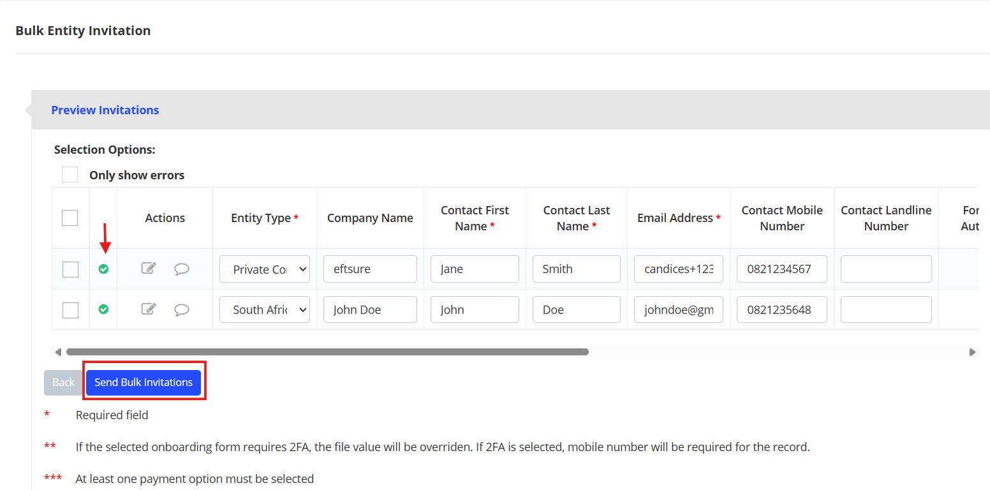Click the edit icon in John Doe's row

tap(149, 309)
